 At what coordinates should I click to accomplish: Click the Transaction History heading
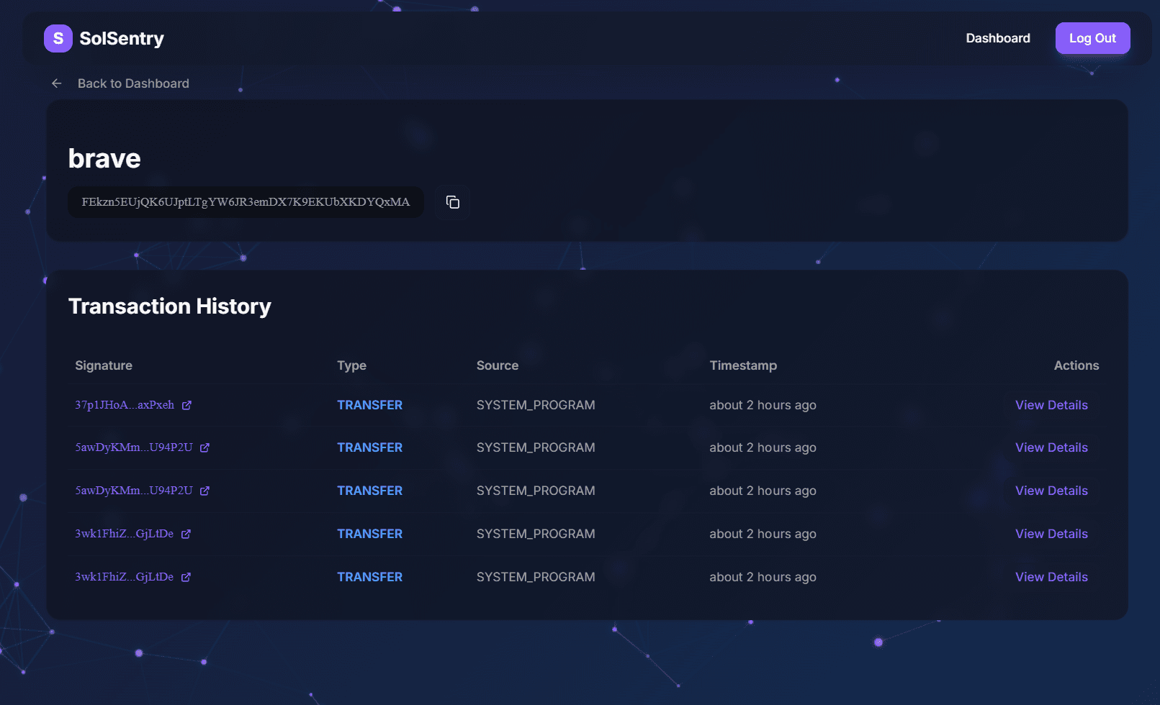[x=169, y=306]
